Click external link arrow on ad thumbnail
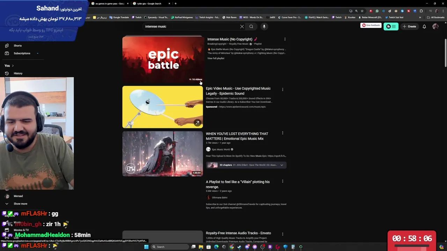This screenshot has height=251, width=447. click(197, 123)
